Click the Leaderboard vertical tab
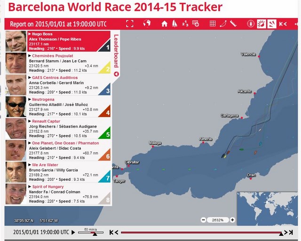 point(116,51)
